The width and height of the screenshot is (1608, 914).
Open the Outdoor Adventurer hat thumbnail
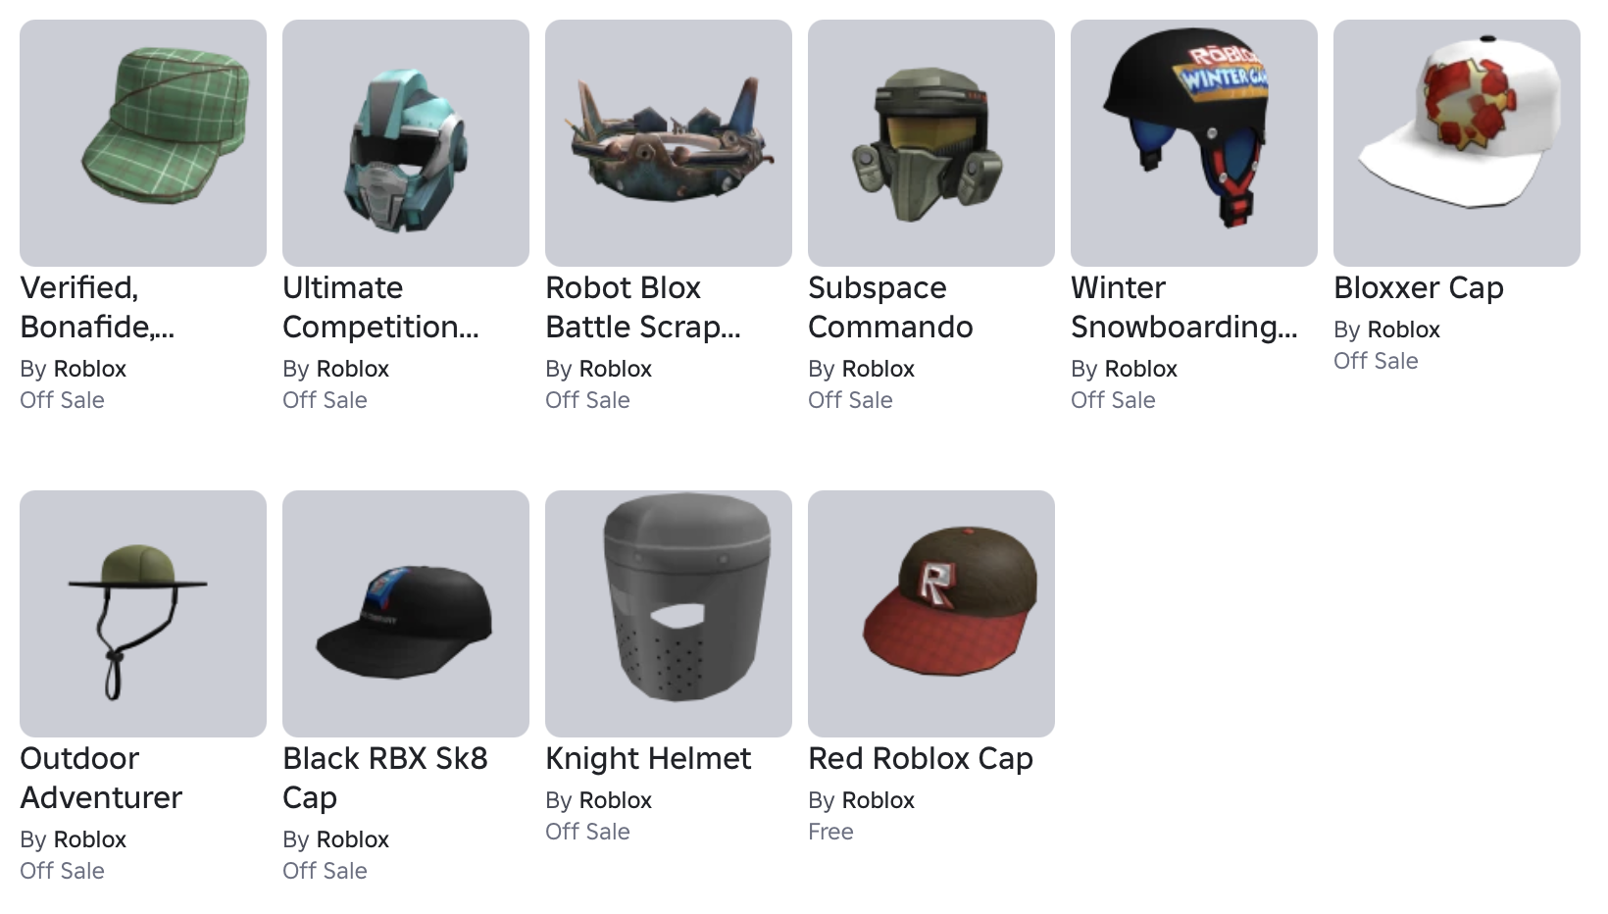click(143, 614)
